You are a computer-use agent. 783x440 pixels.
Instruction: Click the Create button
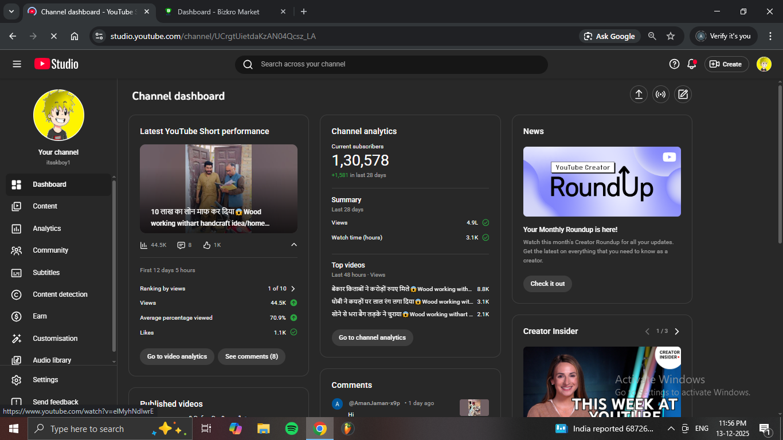click(726, 64)
